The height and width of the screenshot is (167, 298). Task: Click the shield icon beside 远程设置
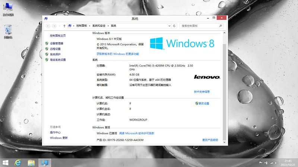pyautogui.click(x=47, y=49)
